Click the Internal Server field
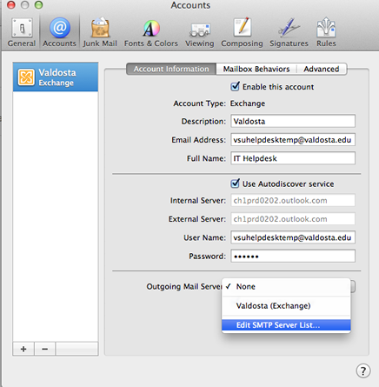Viewport: 379px width, 387px height. (293, 200)
